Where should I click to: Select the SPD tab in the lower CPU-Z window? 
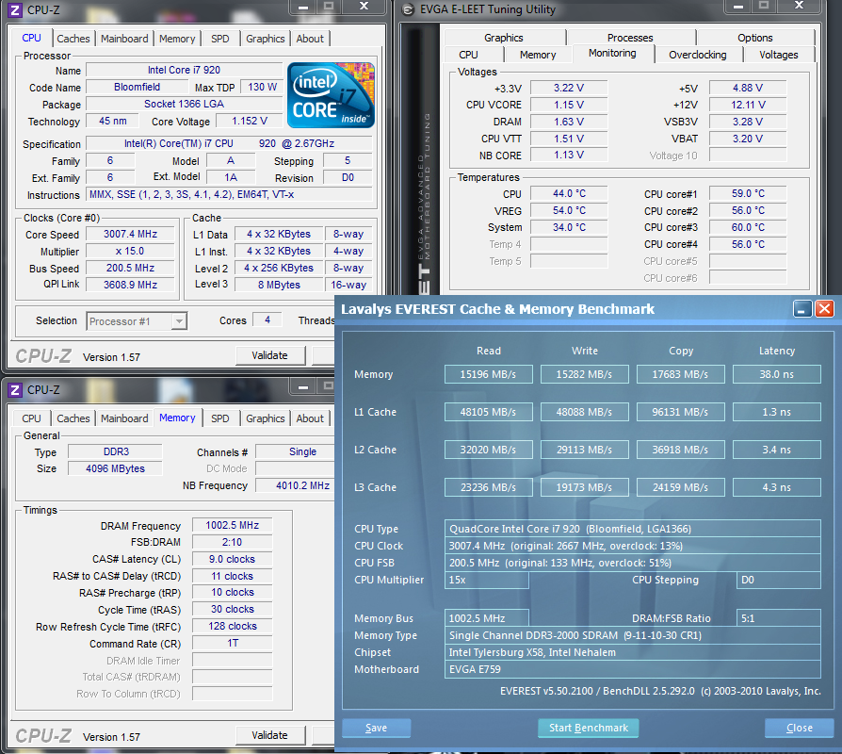(x=219, y=418)
